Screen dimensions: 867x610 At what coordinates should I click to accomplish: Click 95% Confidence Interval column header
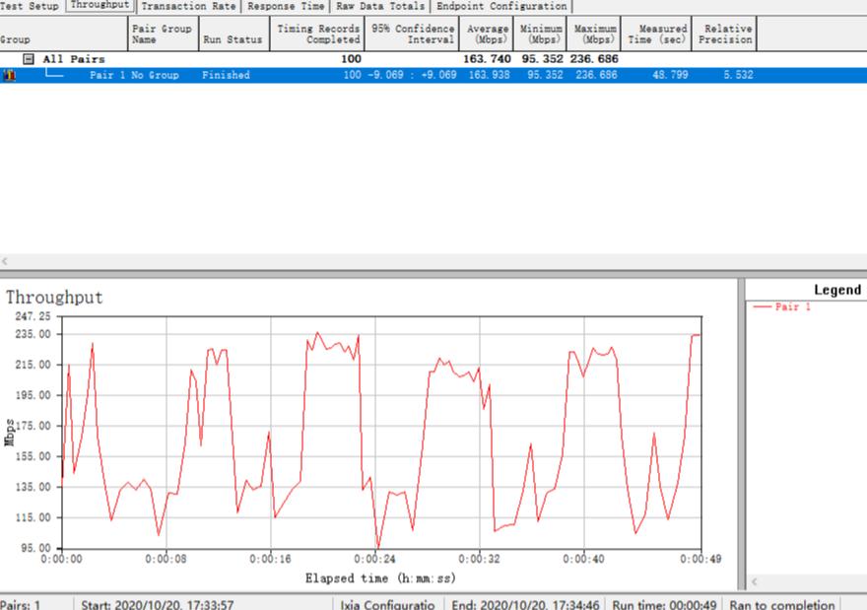tap(412, 34)
